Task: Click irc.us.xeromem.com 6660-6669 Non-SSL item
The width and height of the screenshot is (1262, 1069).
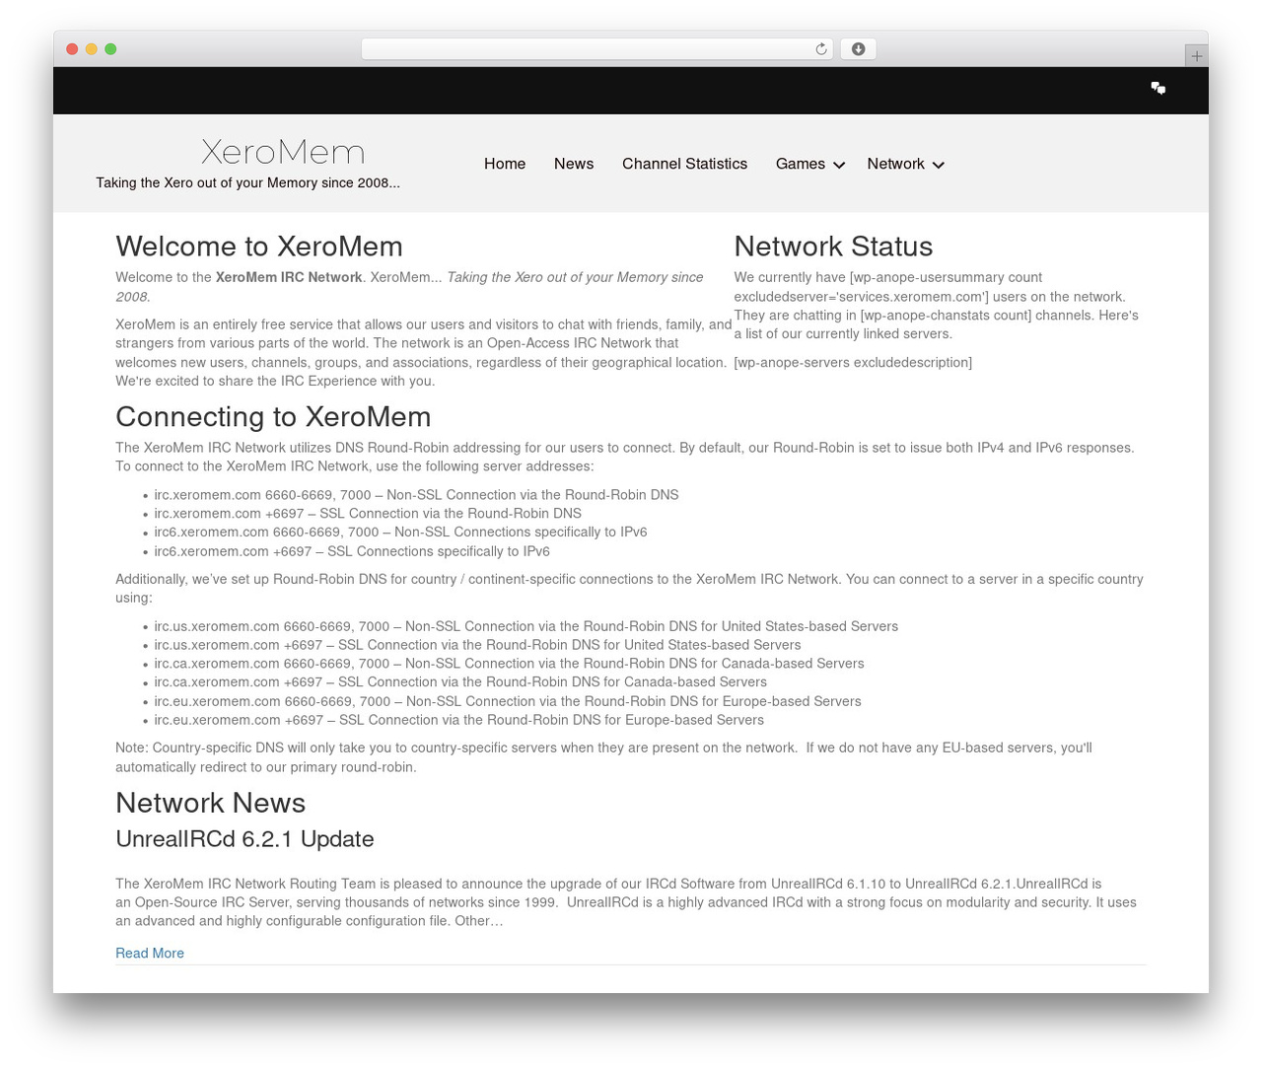Action: click(526, 626)
